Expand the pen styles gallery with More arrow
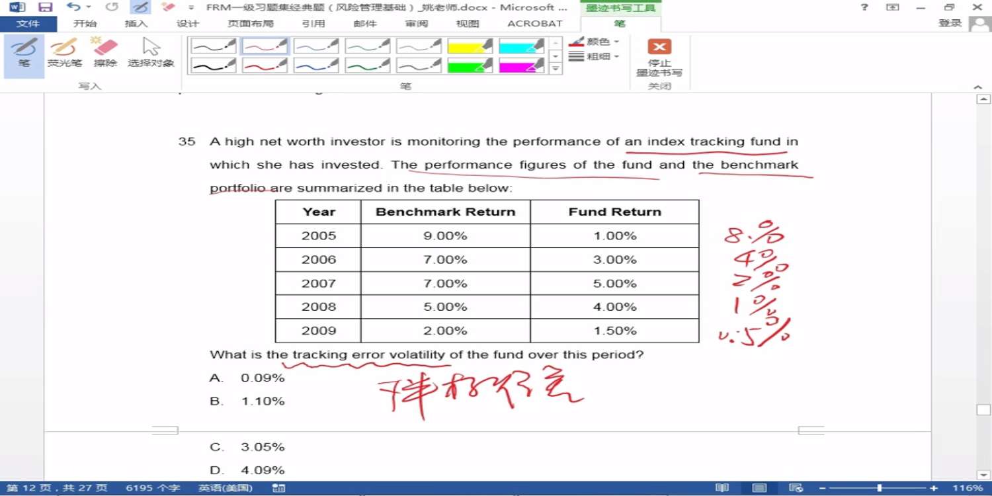992x496 pixels. [x=556, y=68]
